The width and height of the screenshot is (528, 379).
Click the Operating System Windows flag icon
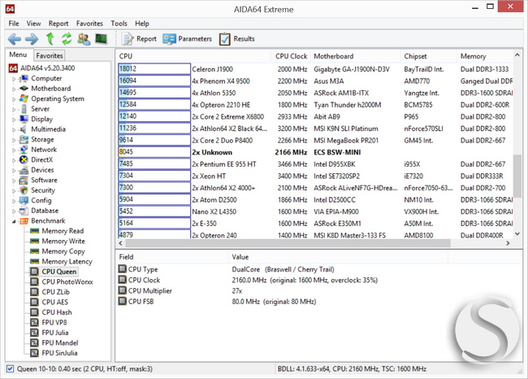(x=24, y=98)
